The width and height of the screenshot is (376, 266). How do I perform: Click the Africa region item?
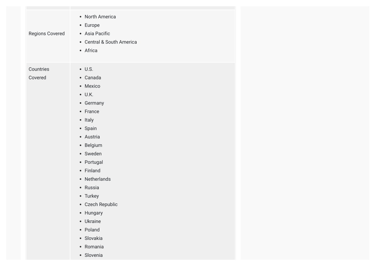(91, 50)
